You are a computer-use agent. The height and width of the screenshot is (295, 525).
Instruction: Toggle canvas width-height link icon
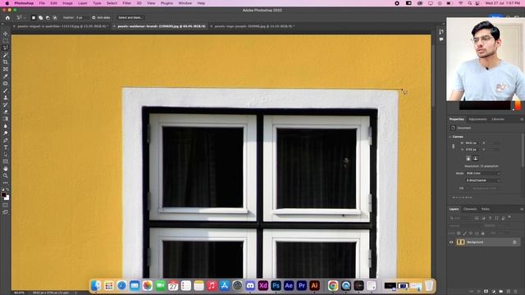(x=454, y=146)
